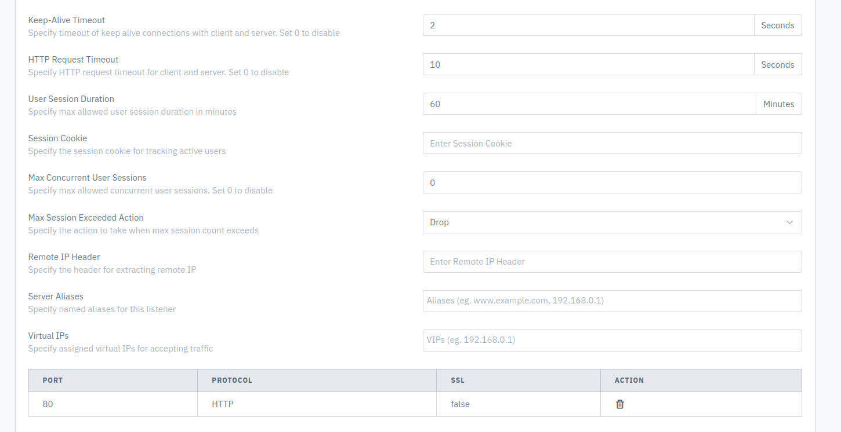Click the Remote IP Header input
841x432 pixels.
612,262
